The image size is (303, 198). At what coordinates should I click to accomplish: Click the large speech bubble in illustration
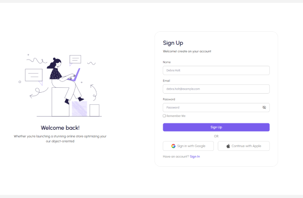click(34, 77)
